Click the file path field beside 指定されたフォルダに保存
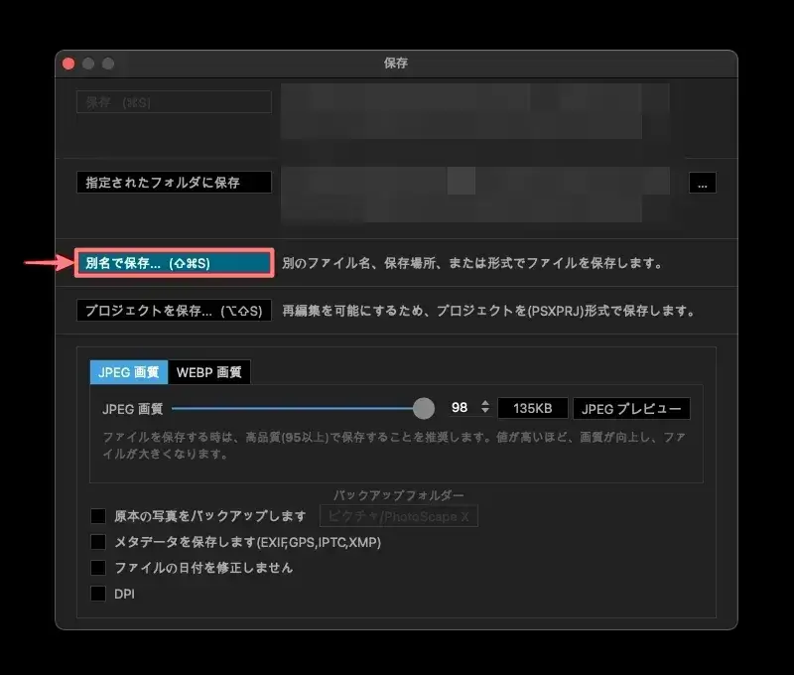Screen dimensions: 794x675 (476, 182)
